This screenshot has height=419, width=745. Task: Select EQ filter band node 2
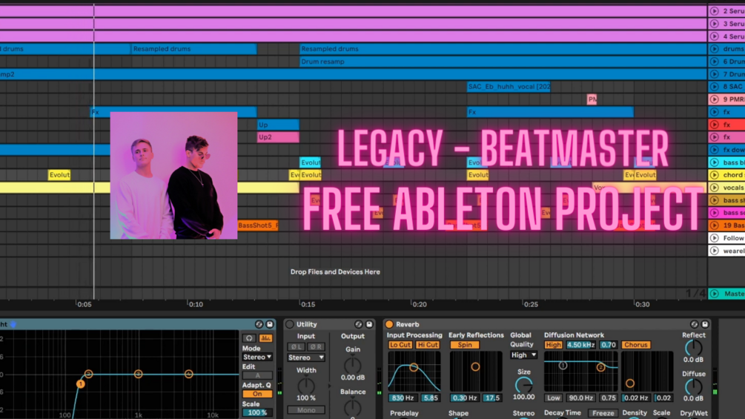click(x=88, y=374)
